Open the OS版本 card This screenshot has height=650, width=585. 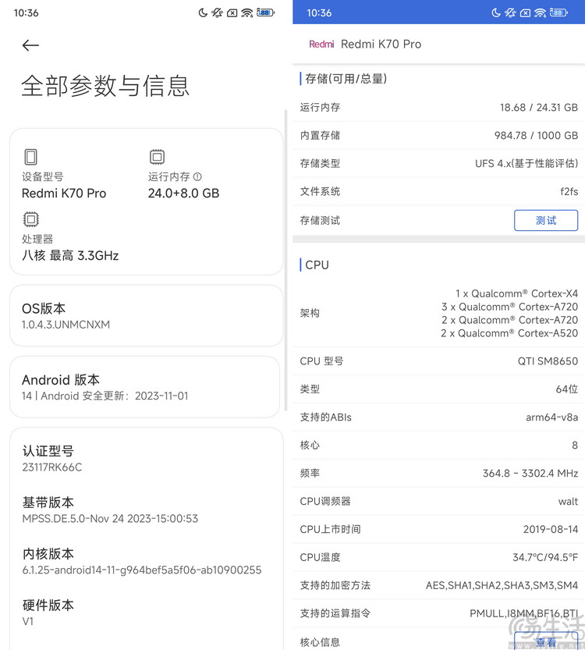pos(147,315)
